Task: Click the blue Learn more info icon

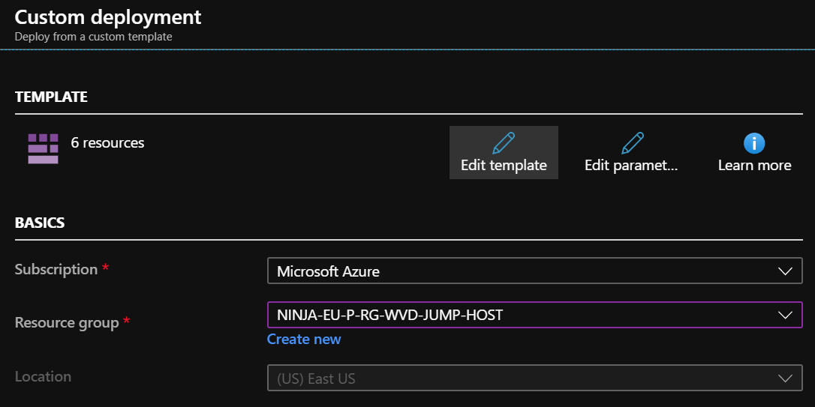Action: (754, 142)
